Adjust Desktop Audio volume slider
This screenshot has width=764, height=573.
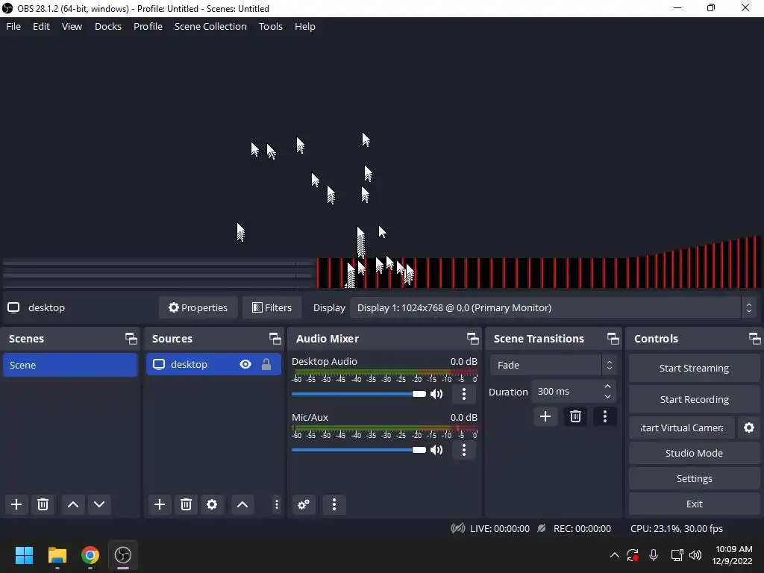(x=359, y=394)
